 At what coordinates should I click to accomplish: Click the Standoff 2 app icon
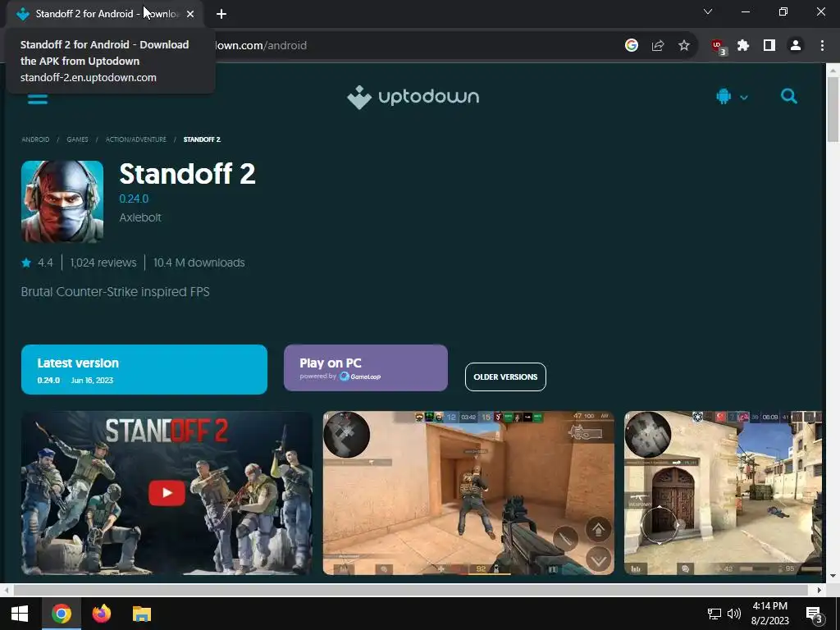click(x=62, y=202)
